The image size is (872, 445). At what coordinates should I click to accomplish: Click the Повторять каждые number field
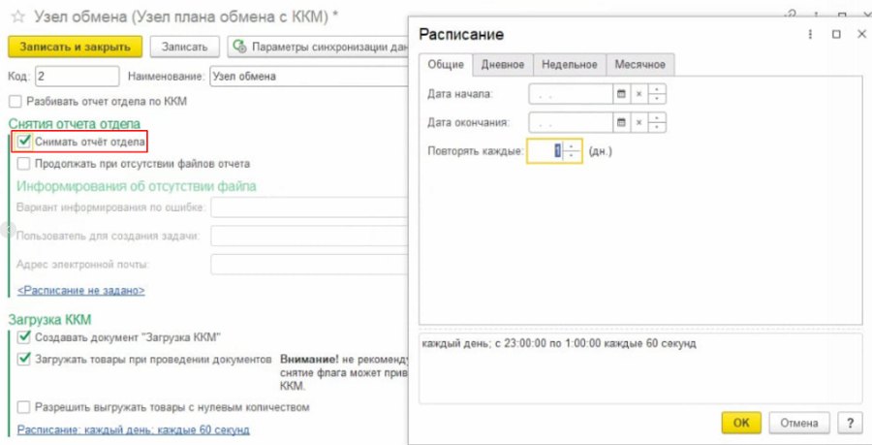click(545, 150)
